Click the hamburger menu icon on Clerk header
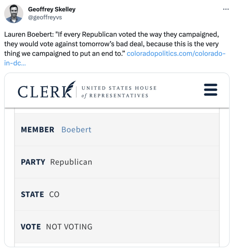 211,90
